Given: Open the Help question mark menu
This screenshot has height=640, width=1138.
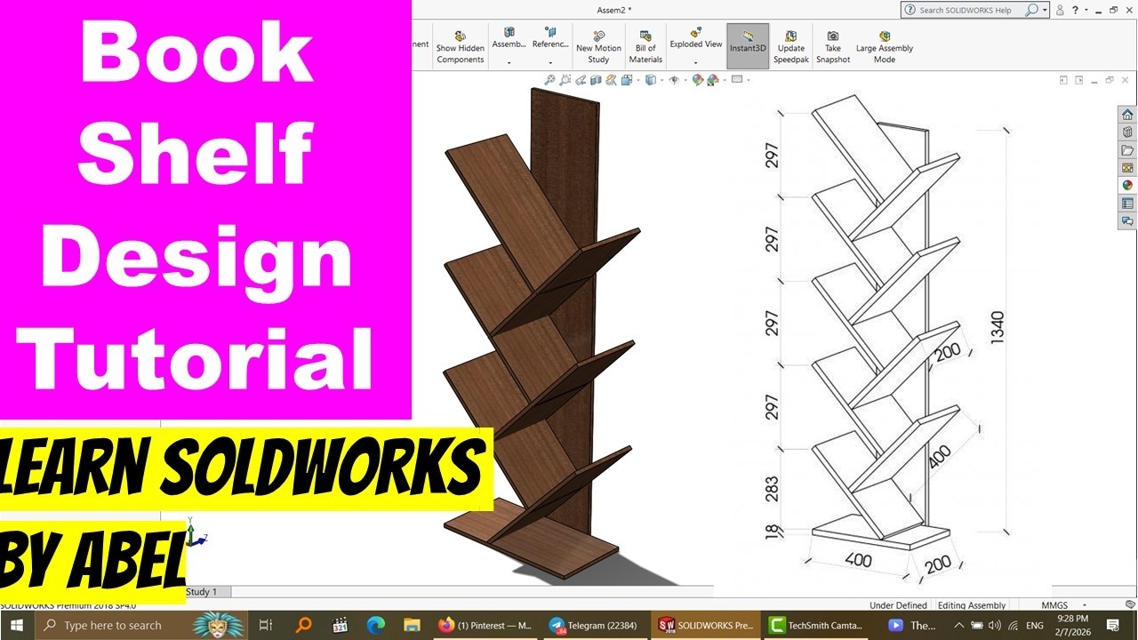Looking at the screenshot, I should (1075, 10).
